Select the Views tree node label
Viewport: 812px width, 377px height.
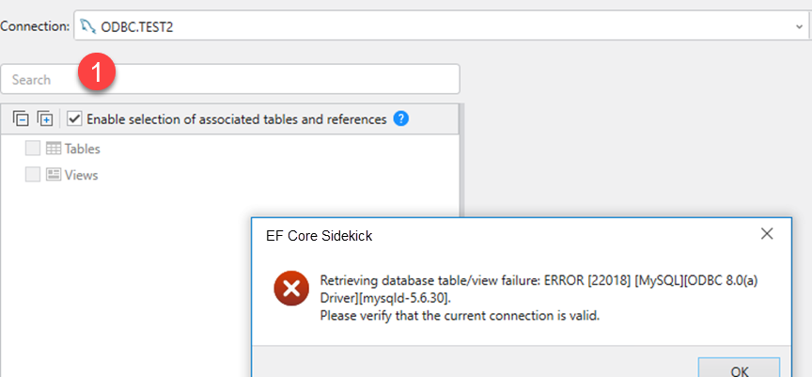(x=82, y=175)
